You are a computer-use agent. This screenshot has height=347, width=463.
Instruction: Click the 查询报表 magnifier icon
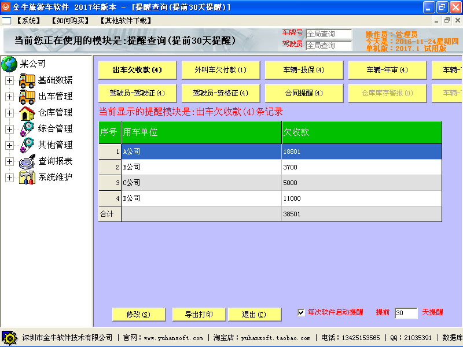coord(27,161)
